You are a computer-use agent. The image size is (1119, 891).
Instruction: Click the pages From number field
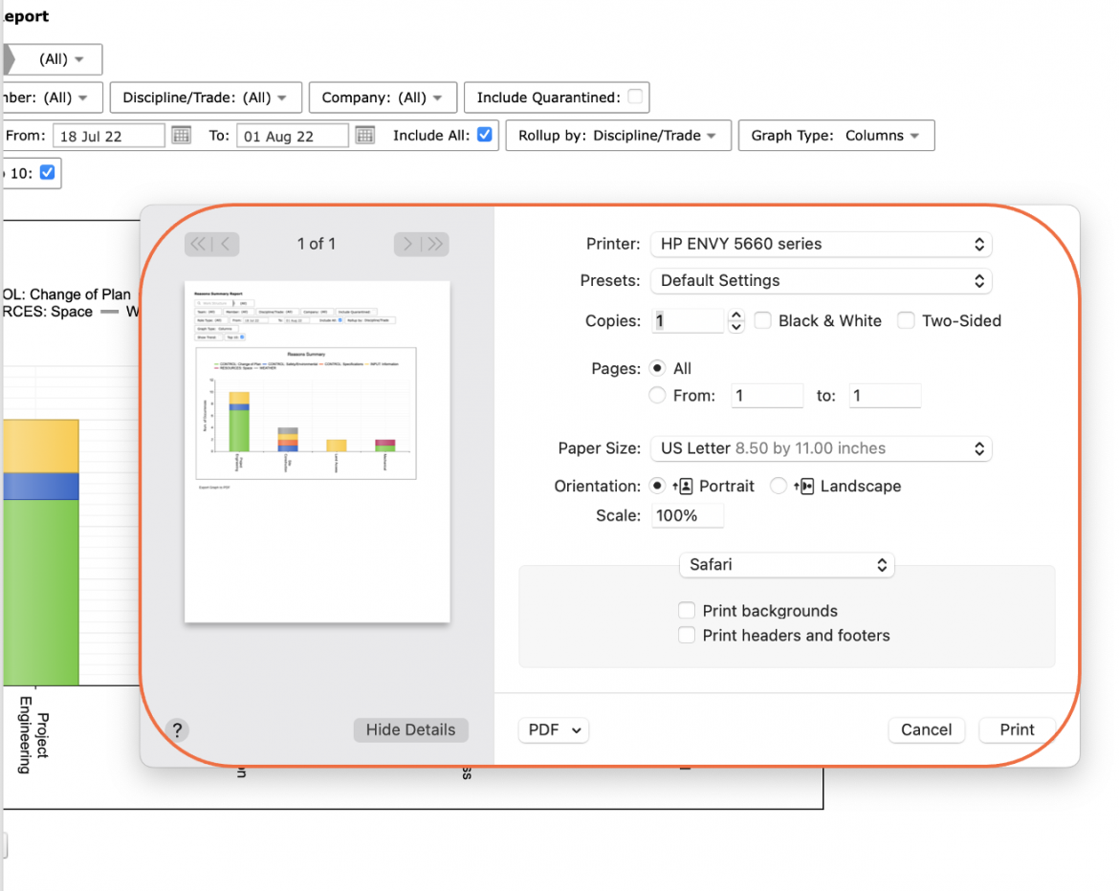point(766,395)
